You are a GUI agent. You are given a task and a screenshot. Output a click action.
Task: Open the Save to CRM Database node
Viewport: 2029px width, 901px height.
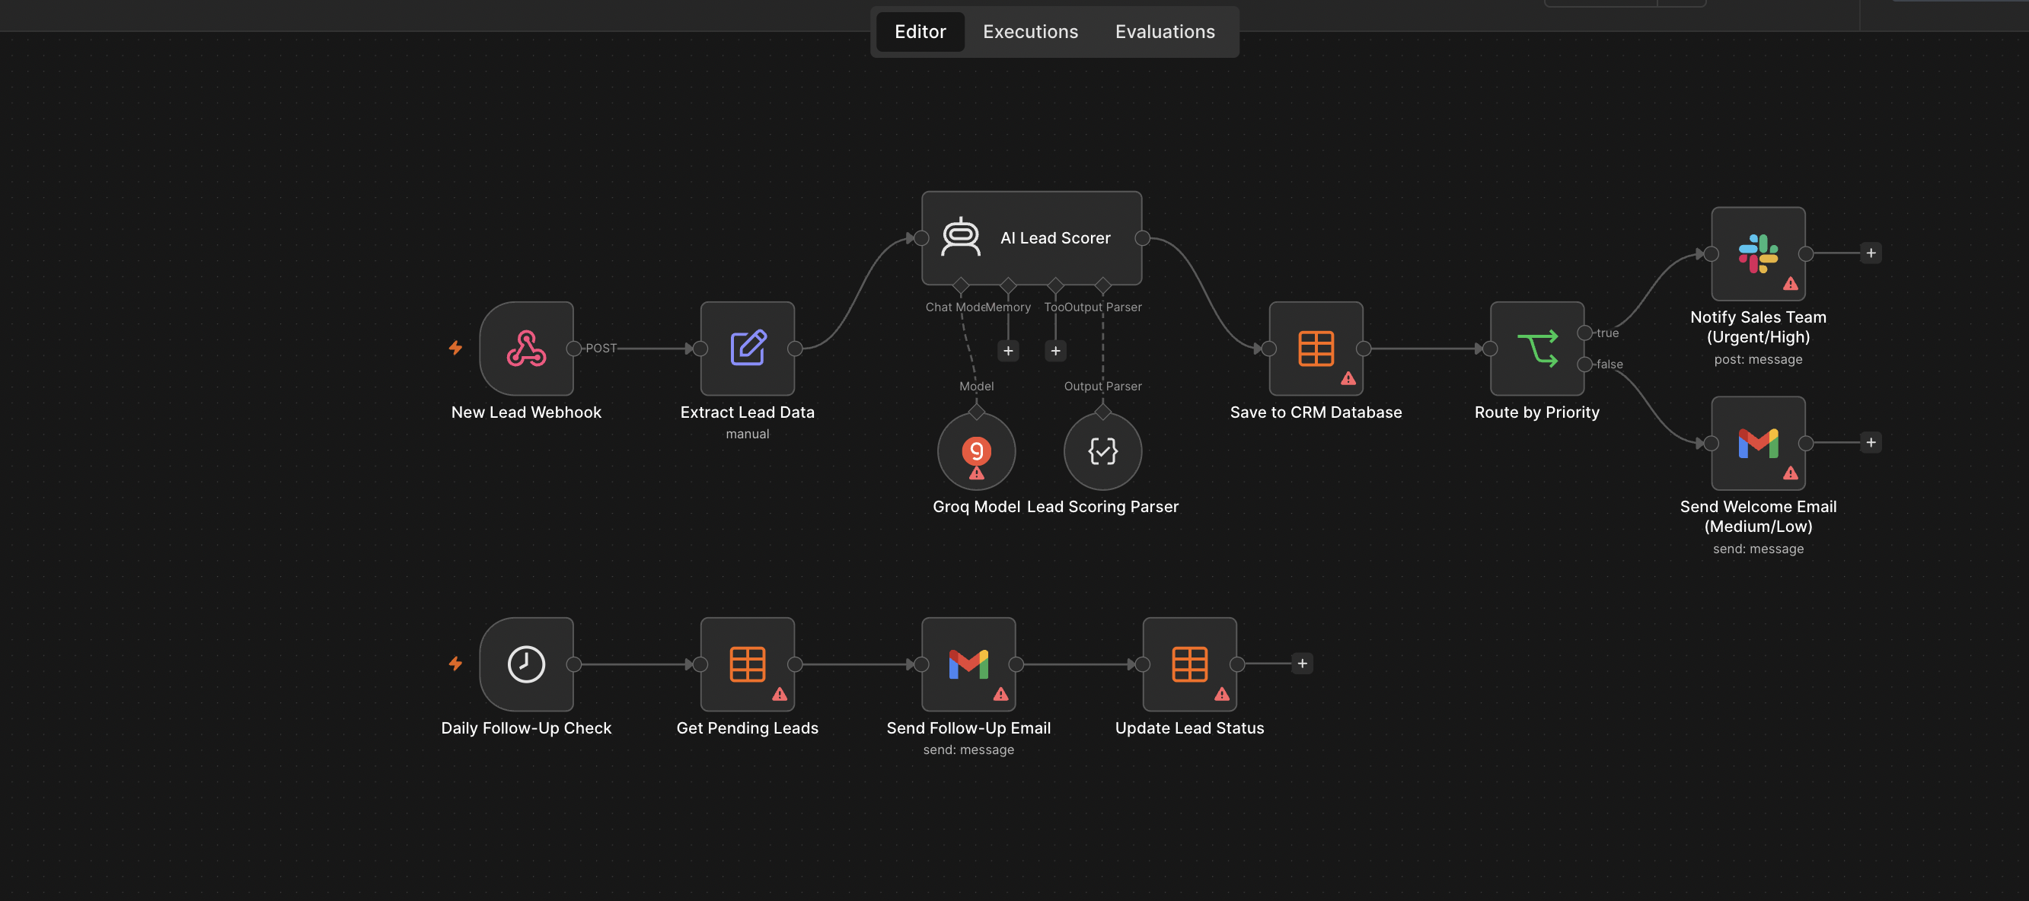point(1316,348)
